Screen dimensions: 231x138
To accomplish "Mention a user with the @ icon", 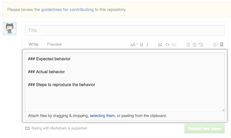I will pos(215,45).
